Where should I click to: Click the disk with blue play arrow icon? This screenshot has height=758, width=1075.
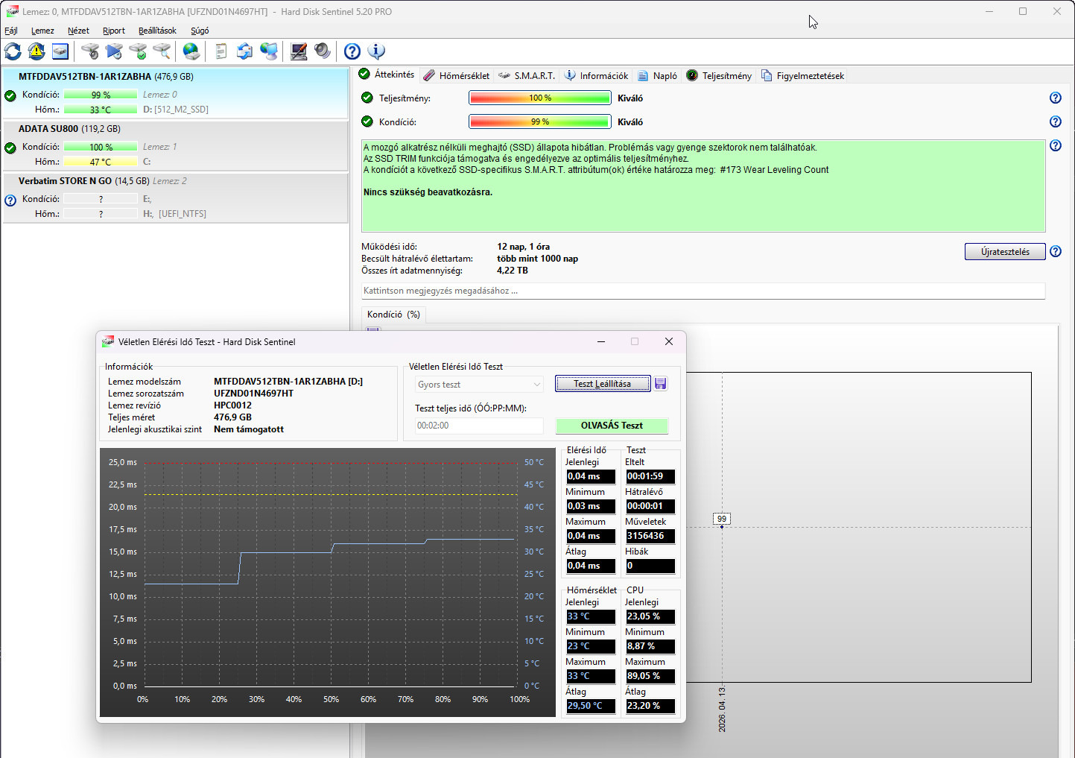[x=114, y=51]
